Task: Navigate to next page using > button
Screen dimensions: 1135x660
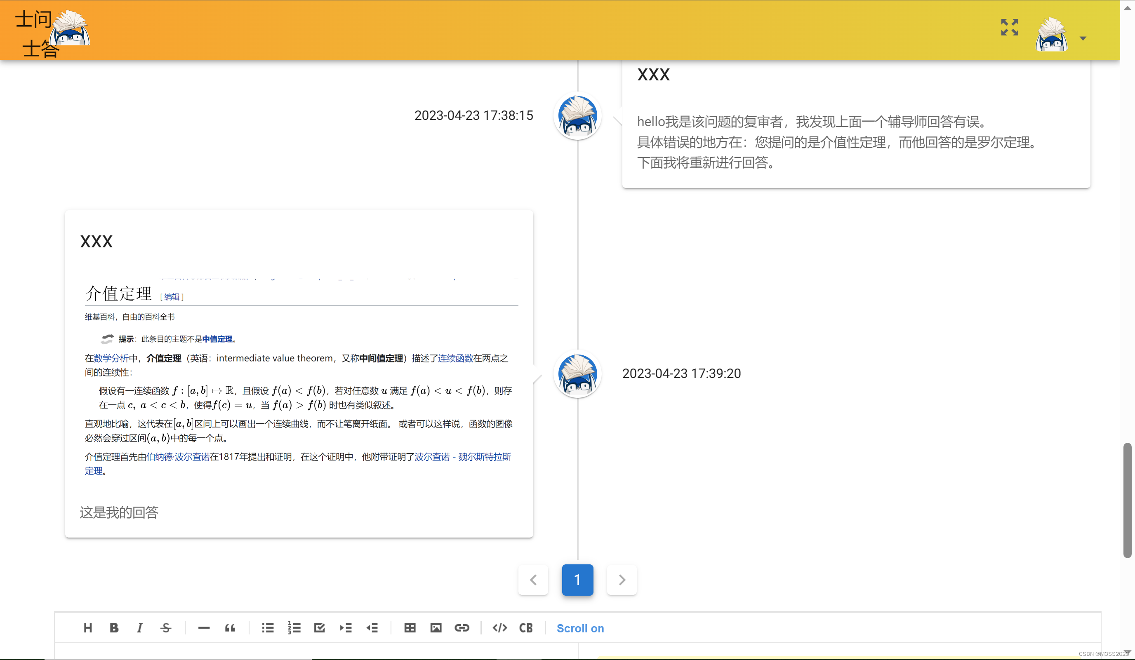Action: [x=621, y=579]
